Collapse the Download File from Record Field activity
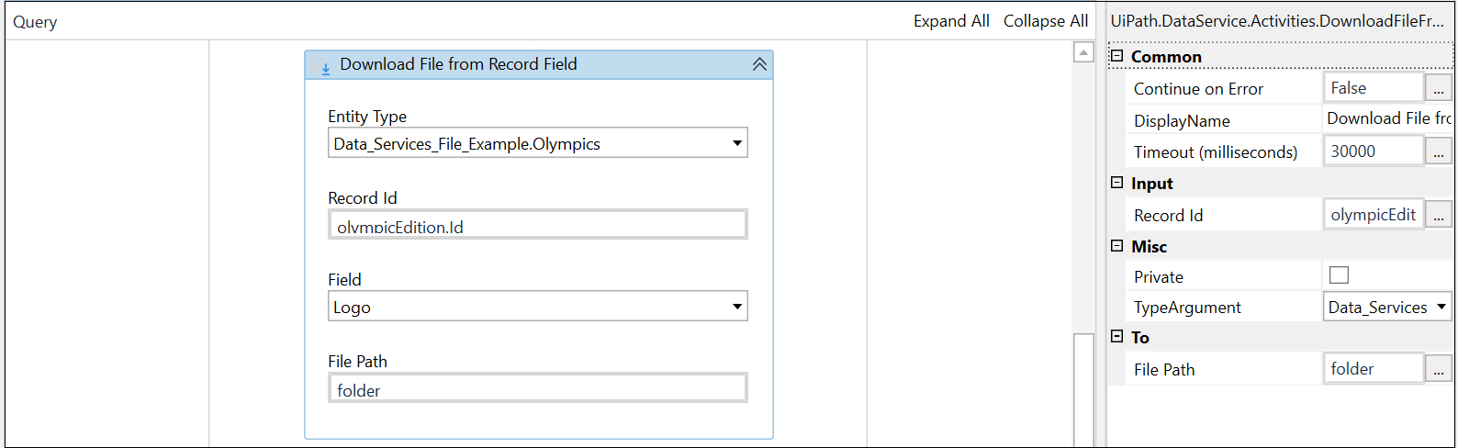Screen dimensions: 1458x448 point(759,64)
